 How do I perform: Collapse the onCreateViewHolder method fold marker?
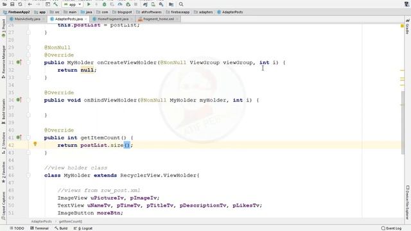[x=28, y=63]
